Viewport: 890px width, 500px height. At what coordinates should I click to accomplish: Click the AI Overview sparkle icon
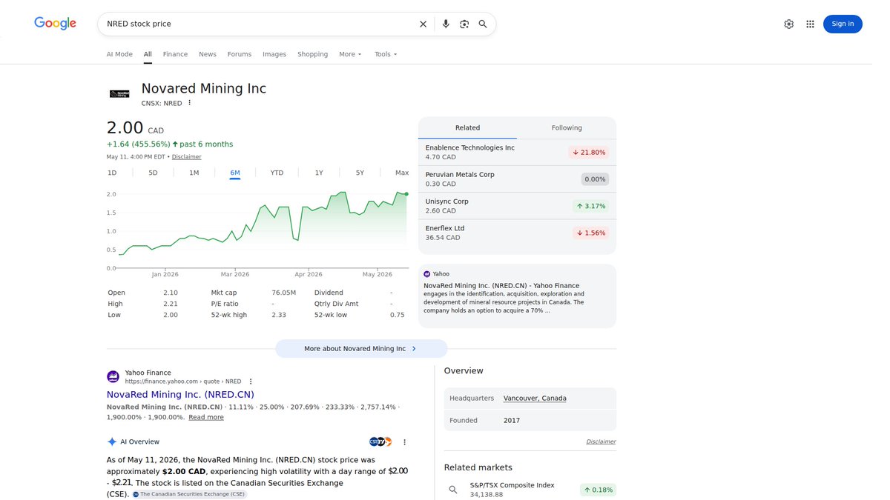(x=112, y=441)
